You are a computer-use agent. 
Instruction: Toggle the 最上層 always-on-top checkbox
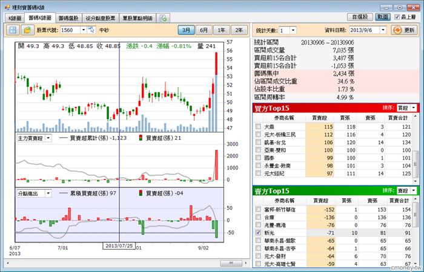click(397, 17)
